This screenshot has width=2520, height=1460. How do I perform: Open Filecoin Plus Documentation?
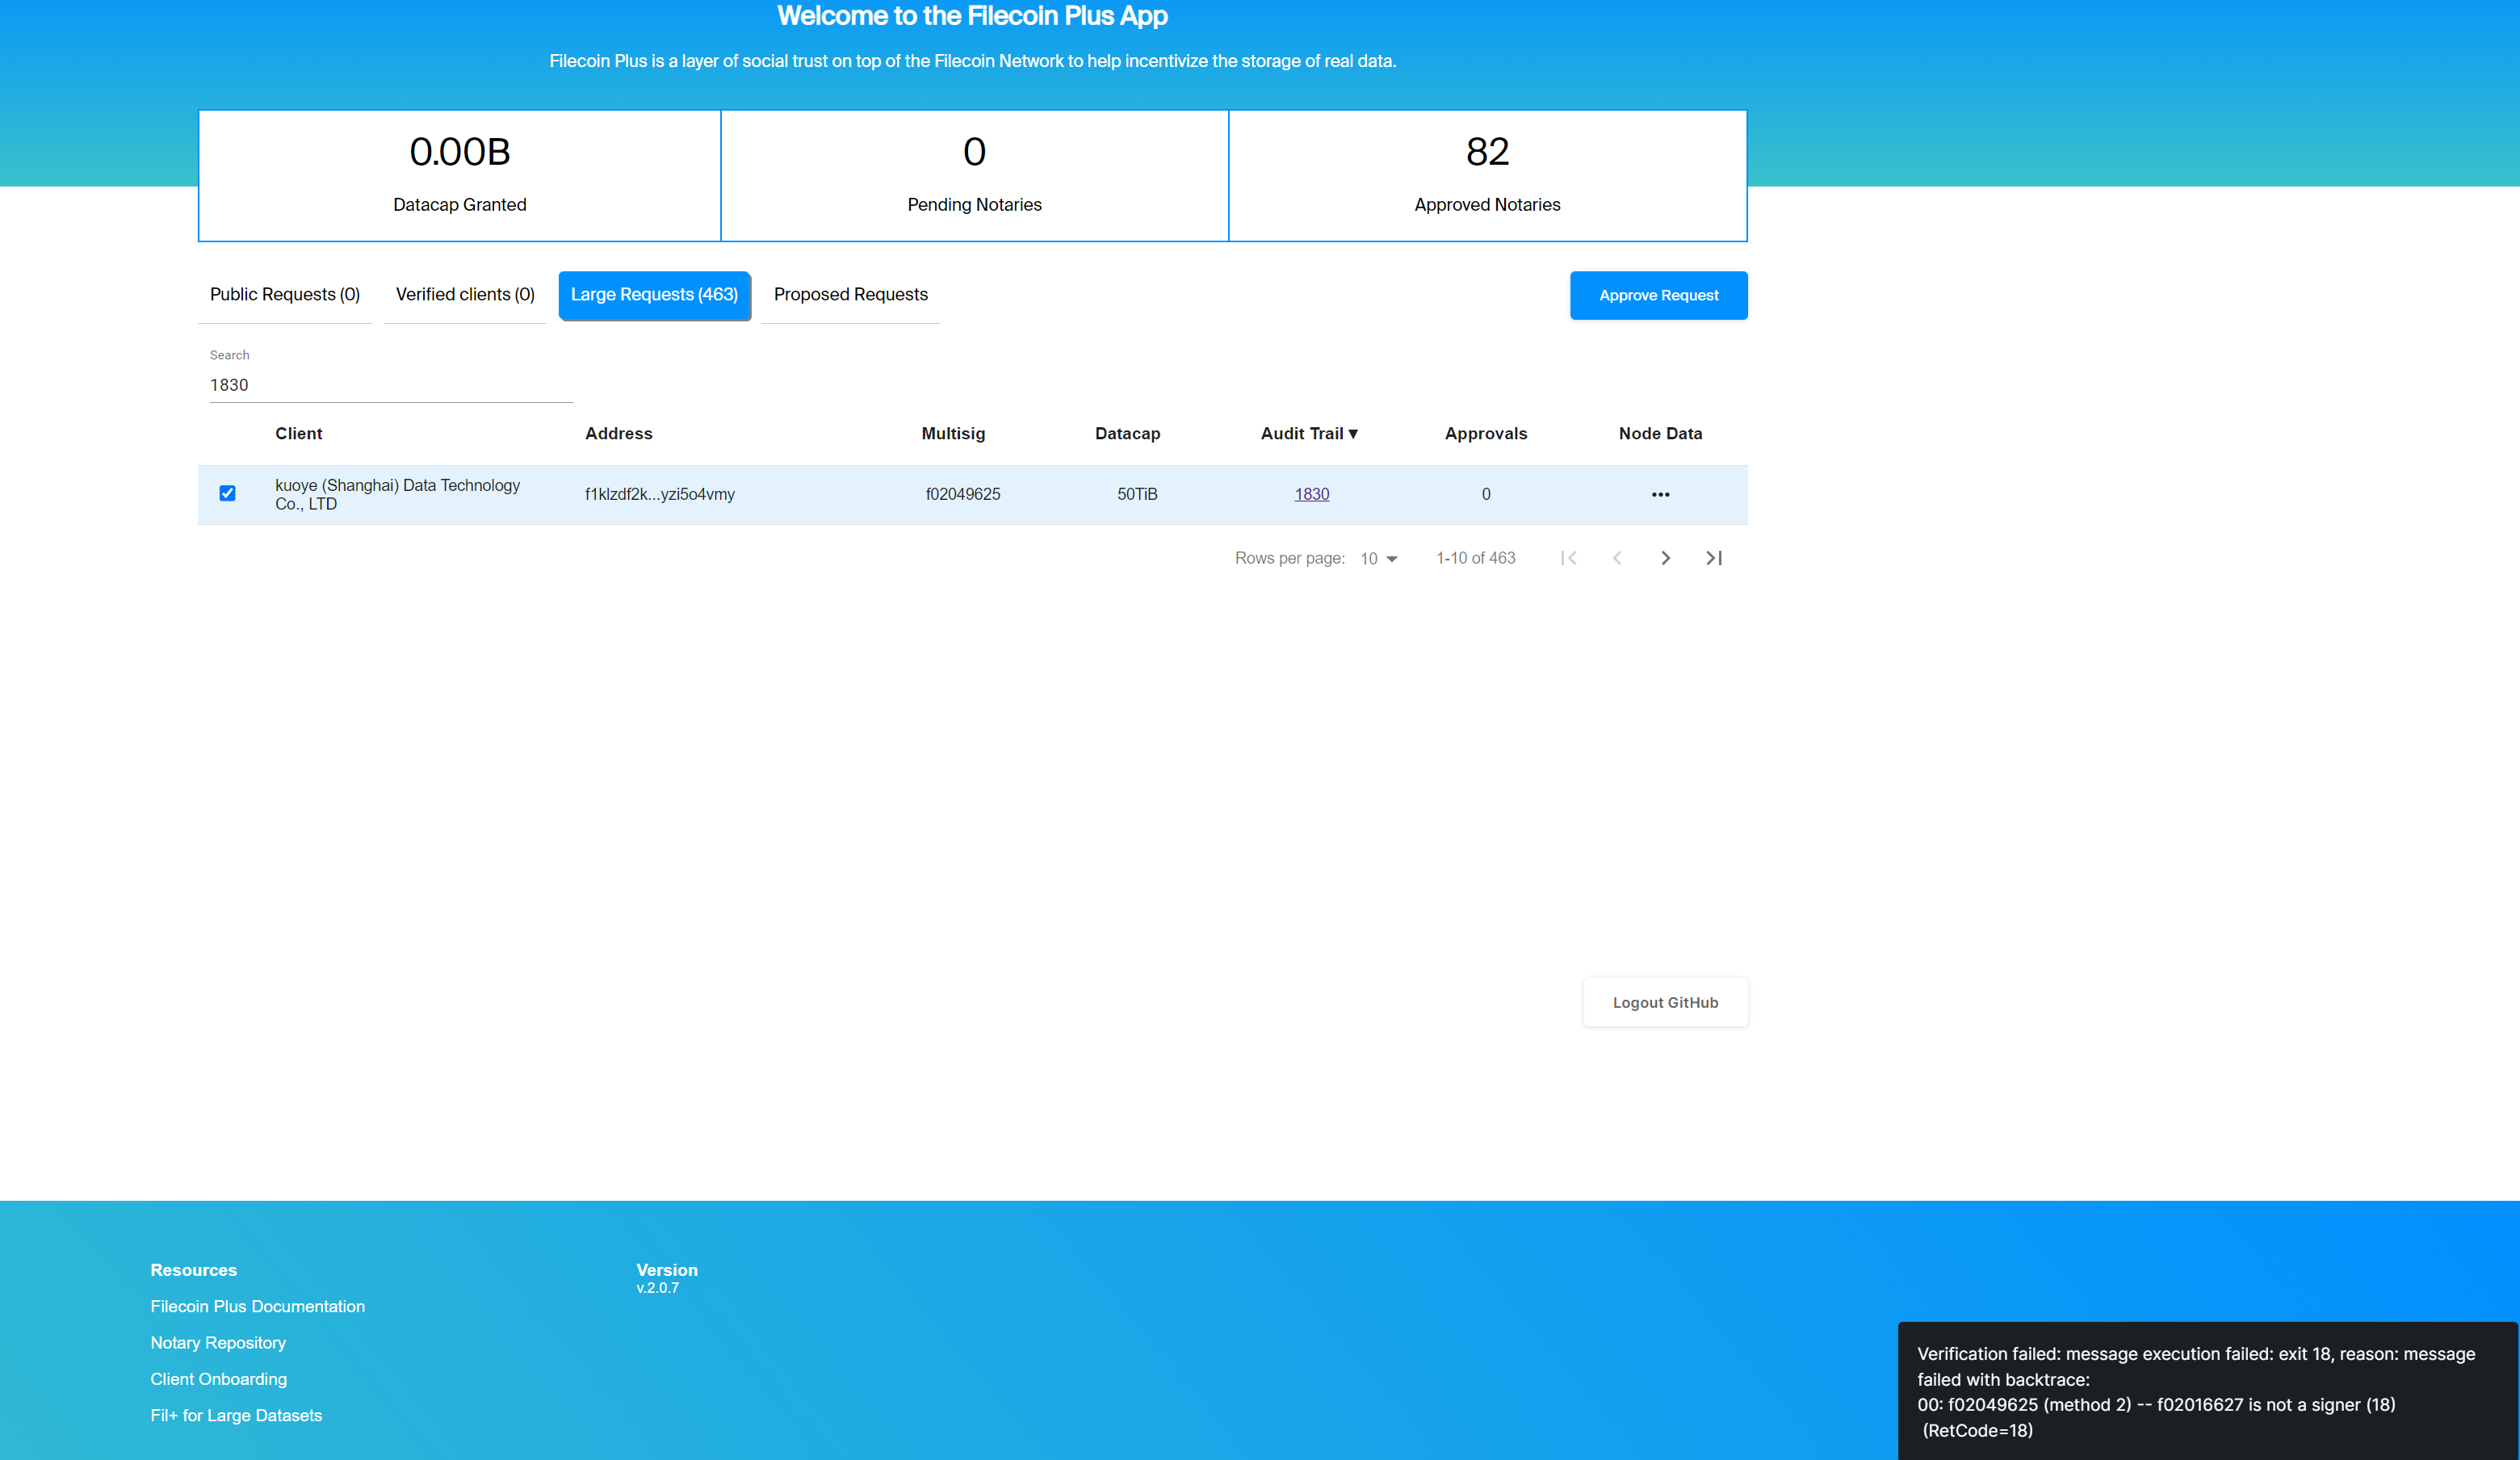[257, 1306]
